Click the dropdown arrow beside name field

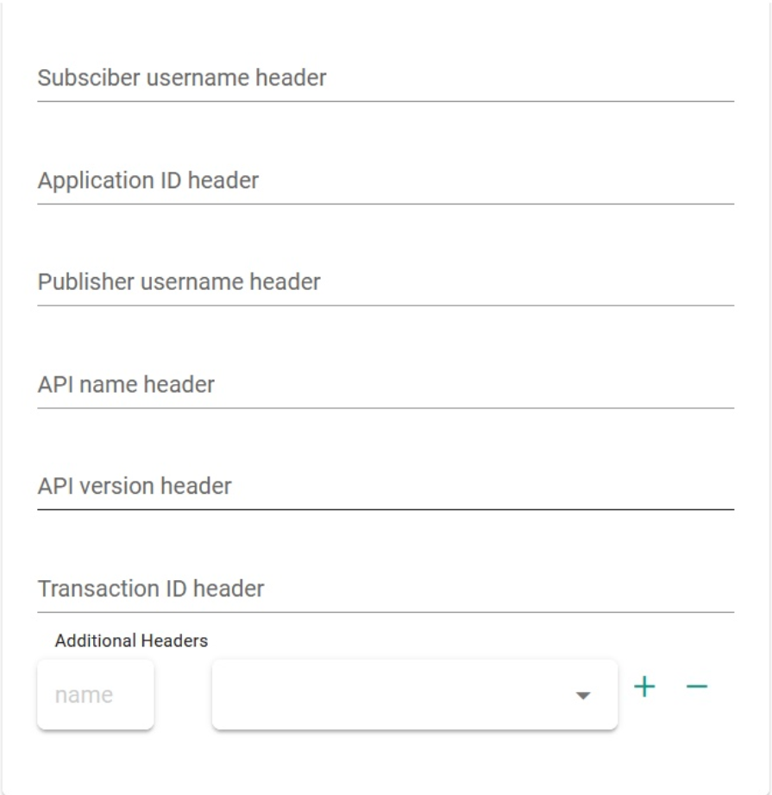[x=583, y=696]
